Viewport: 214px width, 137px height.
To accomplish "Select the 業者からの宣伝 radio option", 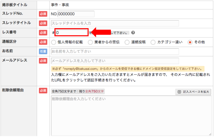I will [90, 42].
